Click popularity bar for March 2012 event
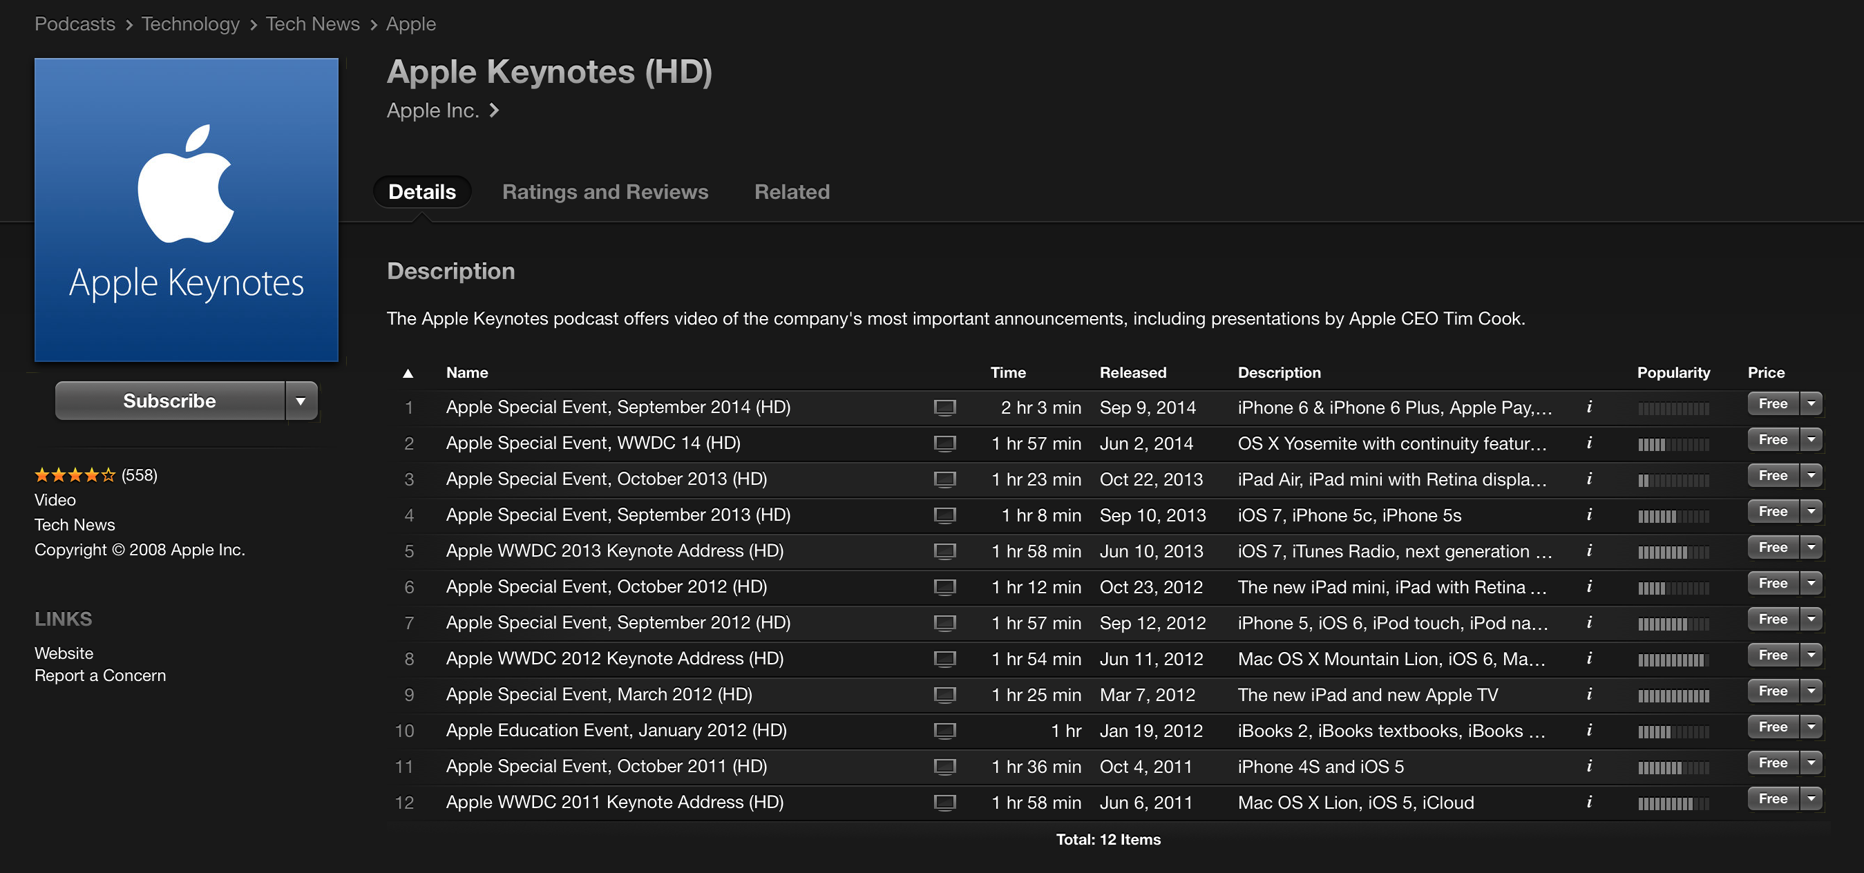This screenshot has width=1864, height=873. 1673,695
